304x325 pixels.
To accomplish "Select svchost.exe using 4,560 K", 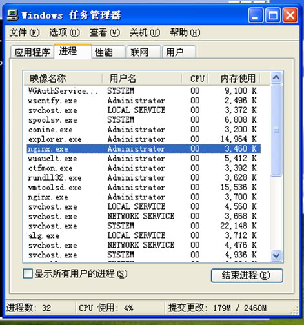I will [x=144, y=206].
